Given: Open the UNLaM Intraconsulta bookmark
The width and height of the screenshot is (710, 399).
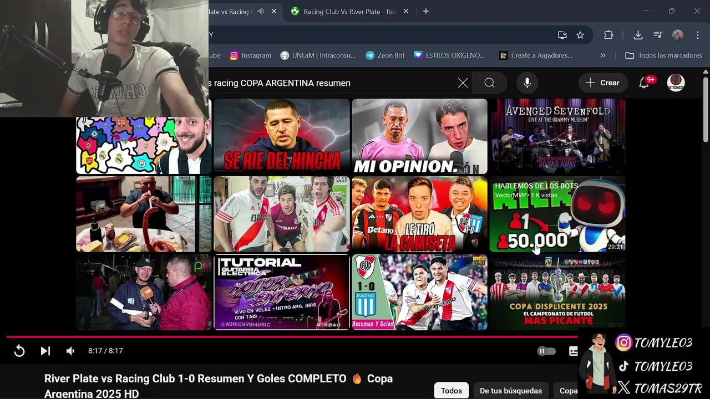Looking at the screenshot, I should pyautogui.click(x=318, y=55).
